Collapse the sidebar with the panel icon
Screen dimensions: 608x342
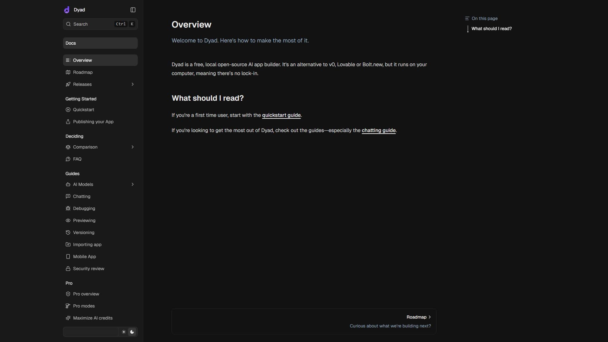click(133, 10)
